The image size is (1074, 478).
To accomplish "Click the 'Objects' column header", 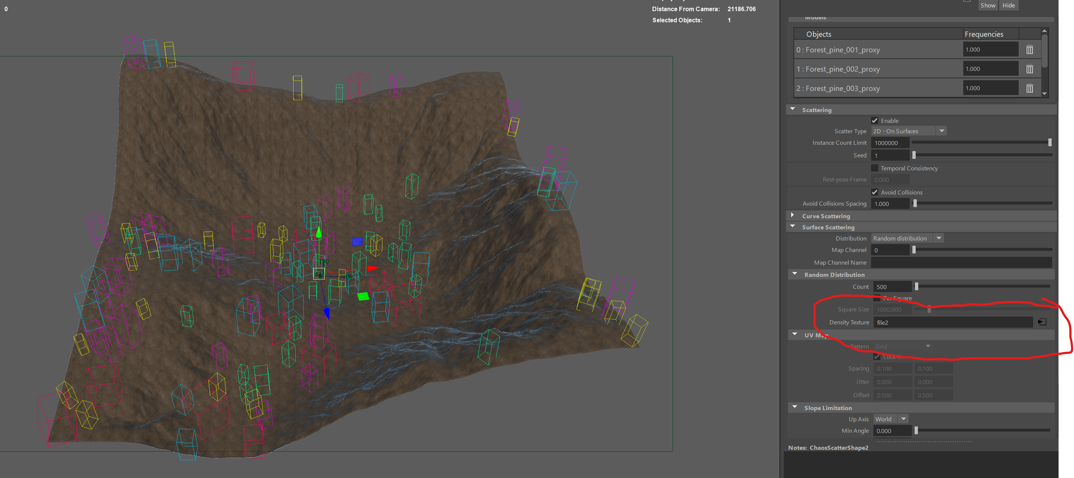I will [x=878, y=34].
